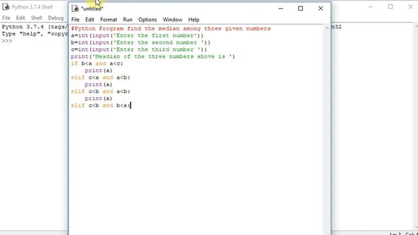Open the Help menu in editor
This screenshot has height=235, width=418.
pos(194,20)
